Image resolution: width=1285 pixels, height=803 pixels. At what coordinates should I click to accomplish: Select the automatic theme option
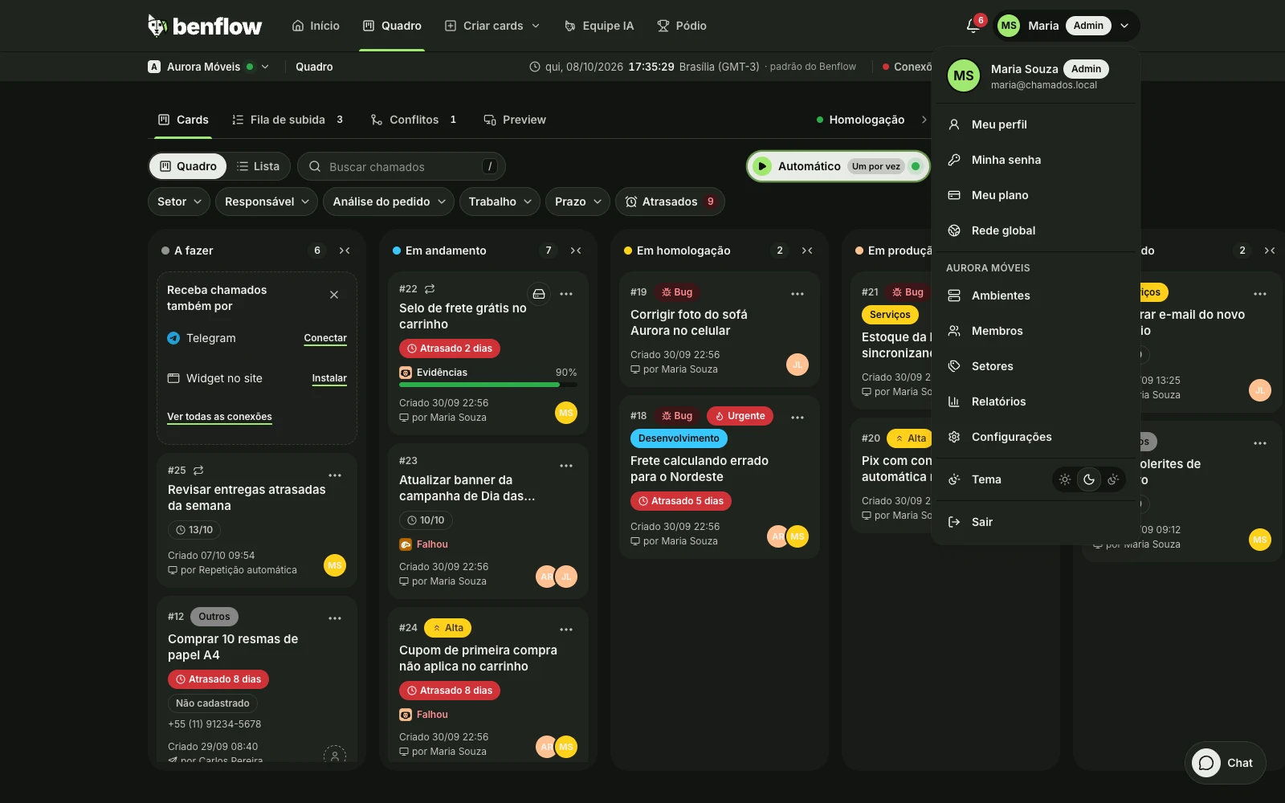point(1113,479)
